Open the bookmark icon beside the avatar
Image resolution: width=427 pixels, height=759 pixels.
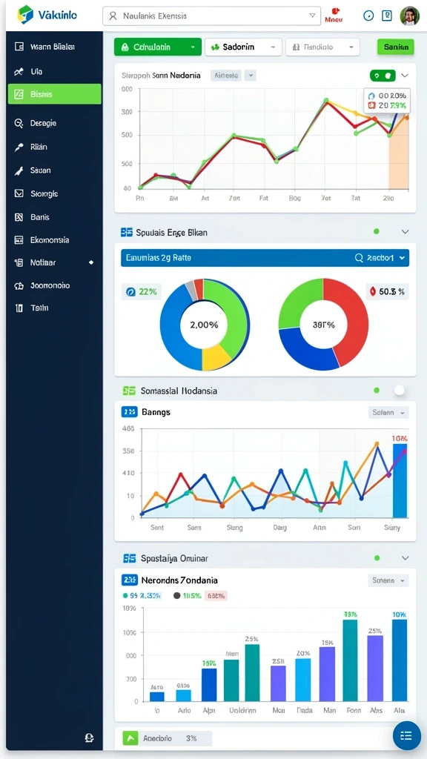point(387,16)
